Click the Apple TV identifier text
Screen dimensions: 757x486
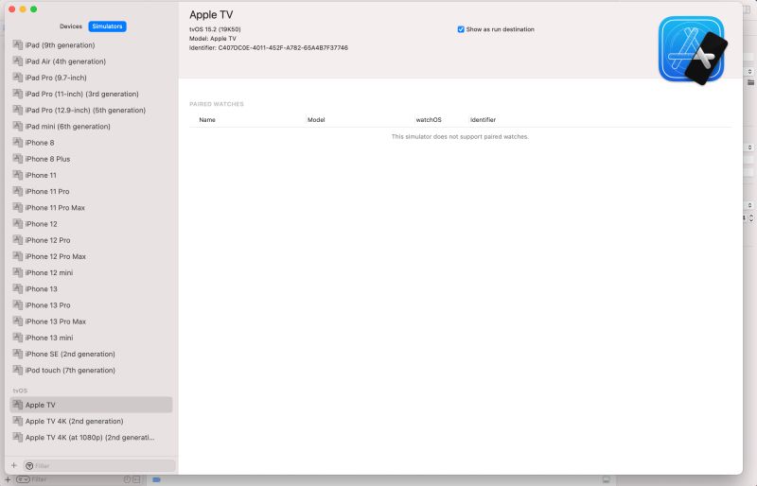(269, 48)
